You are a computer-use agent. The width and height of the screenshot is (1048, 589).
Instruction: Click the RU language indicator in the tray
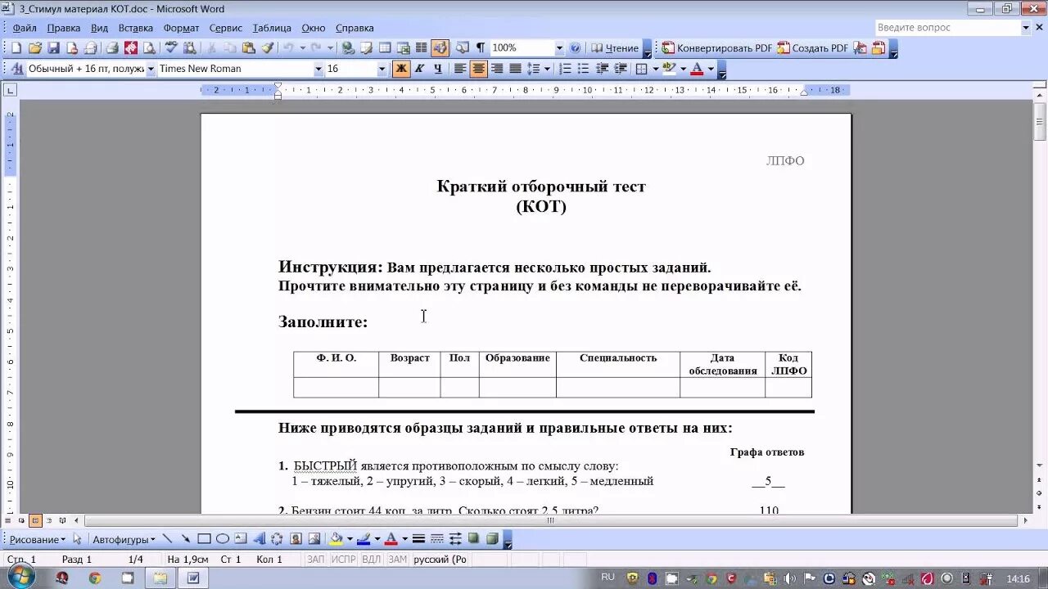click(608, 578)
